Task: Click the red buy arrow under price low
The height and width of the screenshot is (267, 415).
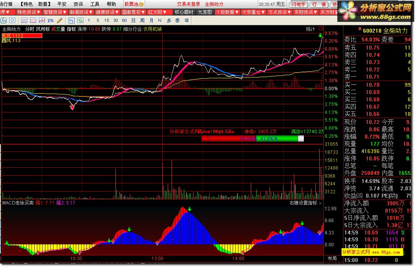Action: [72, 107]
